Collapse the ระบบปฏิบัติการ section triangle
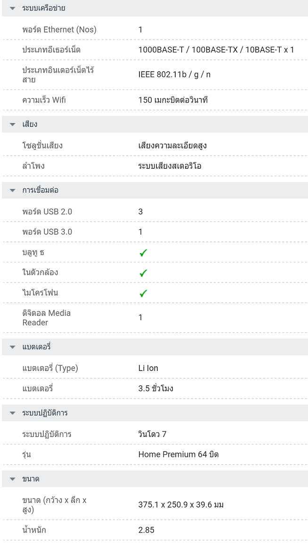Viewport: 308px width, 543px height. (x=13, y=413)
